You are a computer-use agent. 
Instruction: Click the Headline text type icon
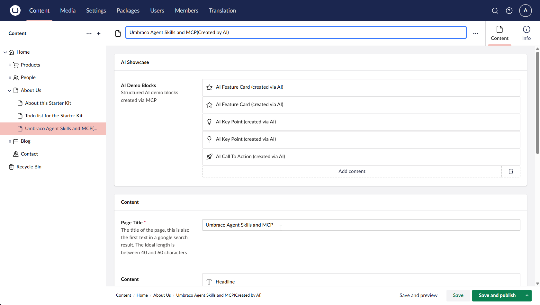click(x=209, y=282)
